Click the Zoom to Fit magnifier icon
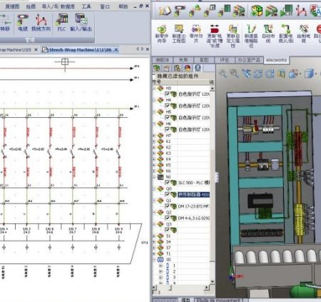This screenshot has height=302, width=321. (223, 74)
